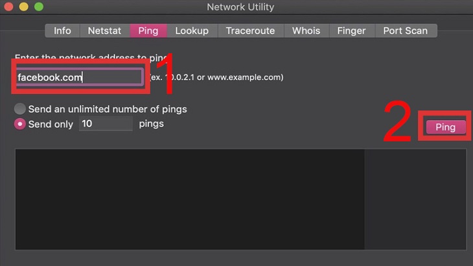Viewport: 473px width, 266px height.
Task: Click inside the black ping output area
Action: tap(190, 199)
